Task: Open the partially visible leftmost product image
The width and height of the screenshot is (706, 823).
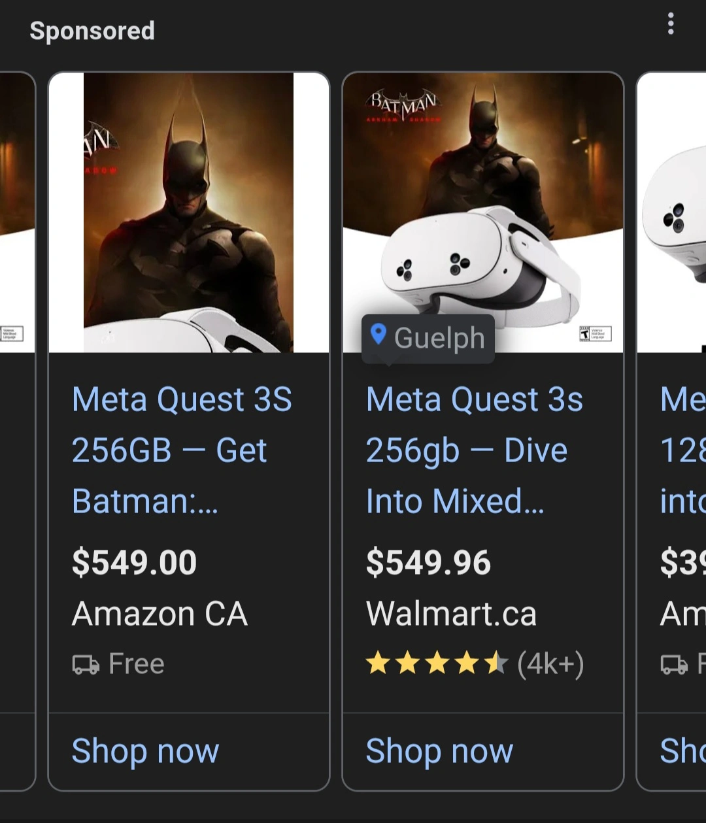Action: [x=17, y=212]
